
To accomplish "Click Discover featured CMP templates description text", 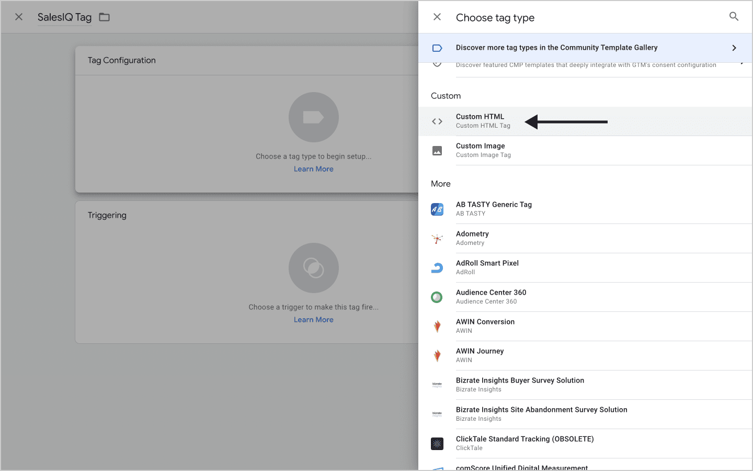I will click(586, 65).
